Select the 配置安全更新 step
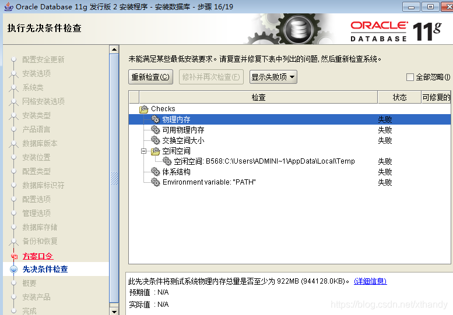453x315 pixels. (x=43, y=60)
